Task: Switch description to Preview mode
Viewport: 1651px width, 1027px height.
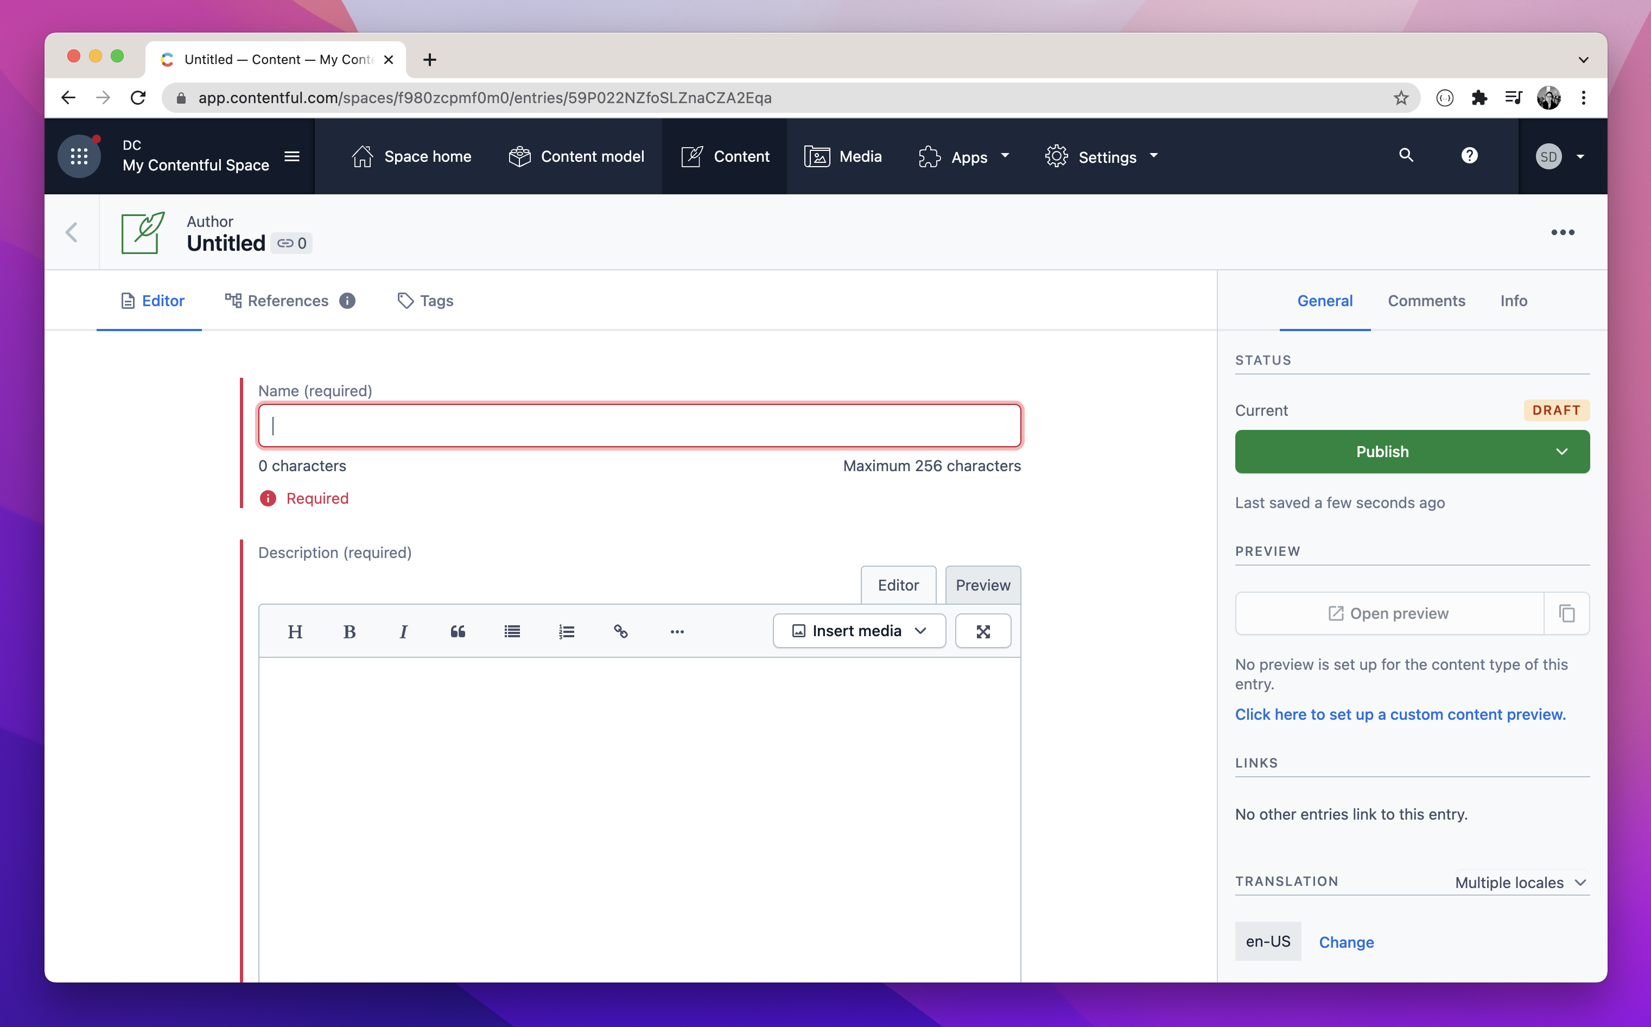Action: pos(982,585)
